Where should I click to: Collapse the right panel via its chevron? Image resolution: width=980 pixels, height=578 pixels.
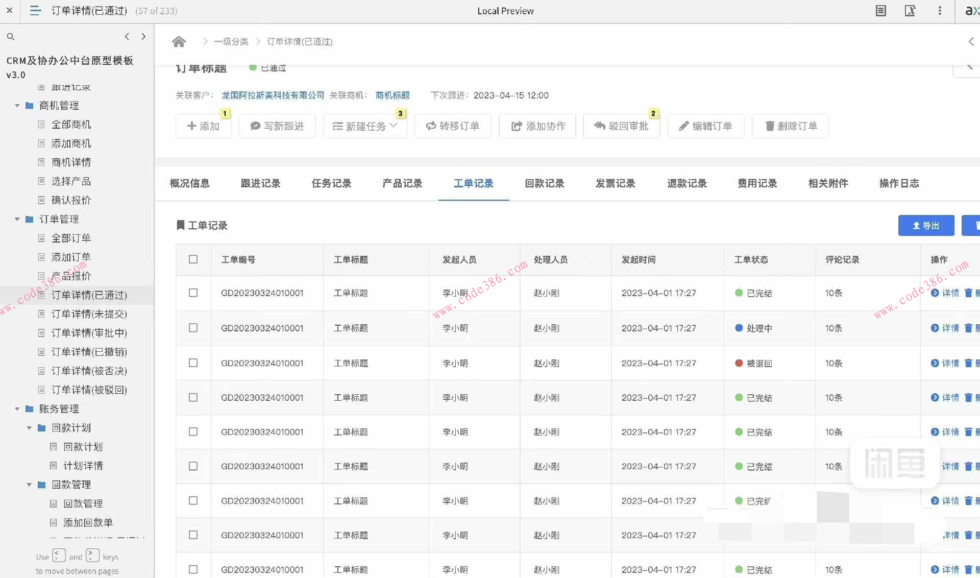coord(971,42)
